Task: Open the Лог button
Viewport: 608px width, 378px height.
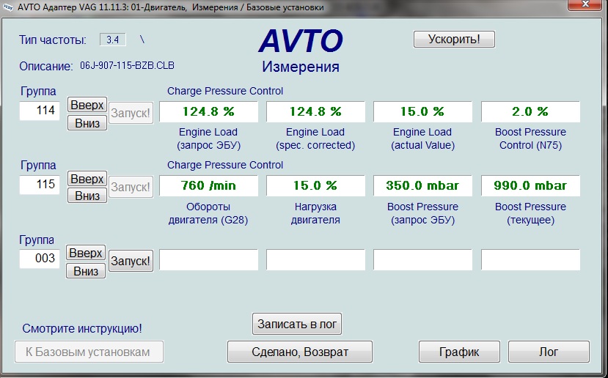Action: [x=549, y=352]
